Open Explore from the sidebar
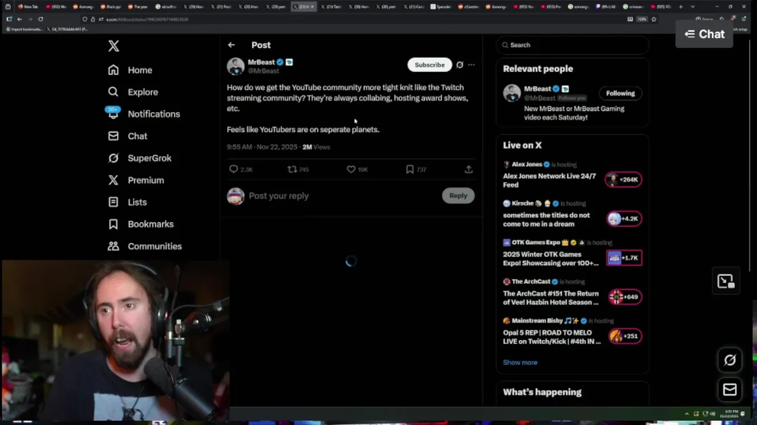Image resolution: width=757 pixels, height=425 pixels. 133,92
